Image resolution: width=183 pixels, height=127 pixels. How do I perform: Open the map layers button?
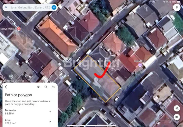tap(177, 7)
